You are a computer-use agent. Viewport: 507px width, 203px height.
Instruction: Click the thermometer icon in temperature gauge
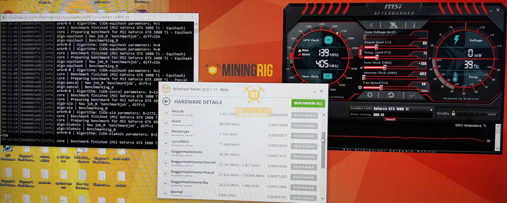tap(455, 77)
